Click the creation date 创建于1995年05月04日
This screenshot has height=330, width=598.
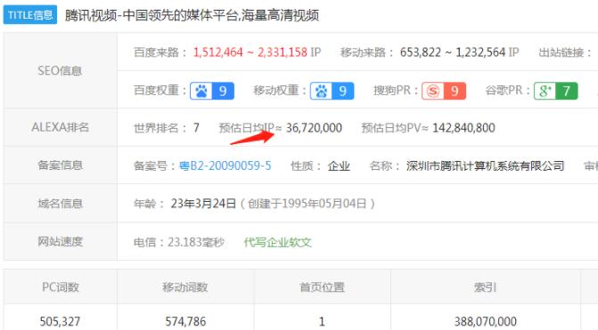point(307,204)
